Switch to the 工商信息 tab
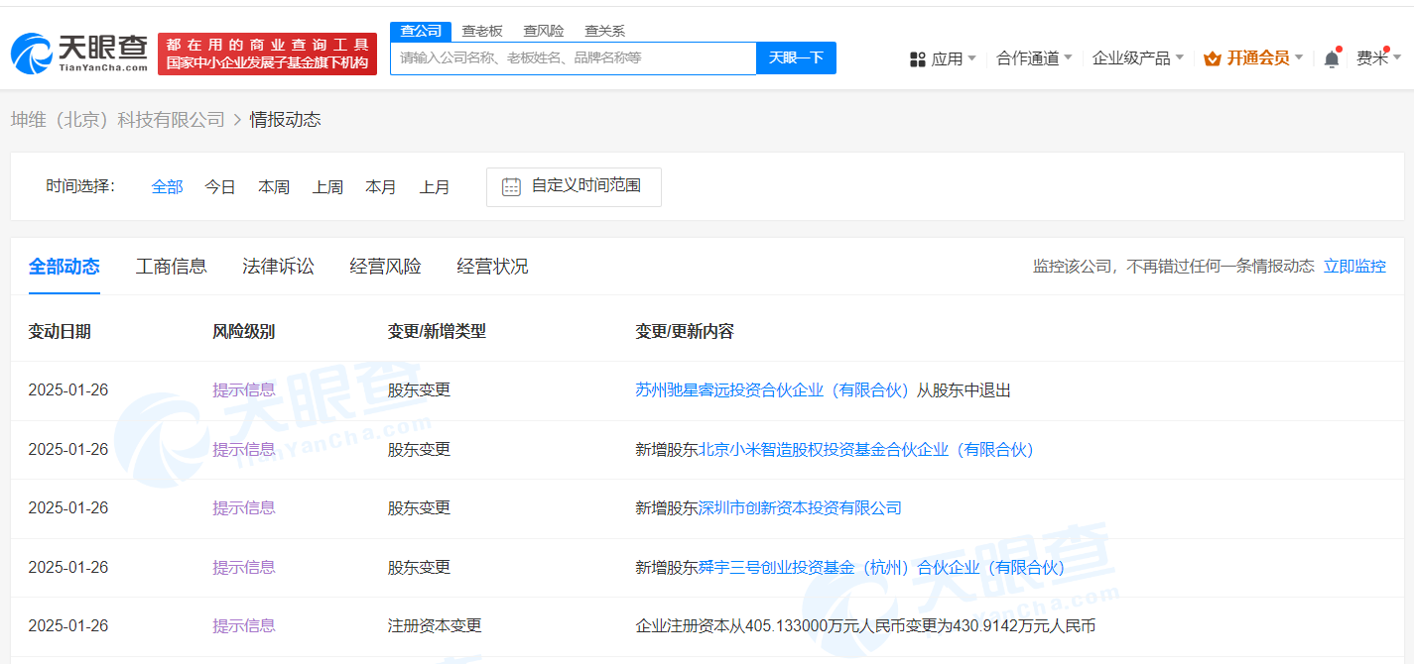 tap(172, 266)
